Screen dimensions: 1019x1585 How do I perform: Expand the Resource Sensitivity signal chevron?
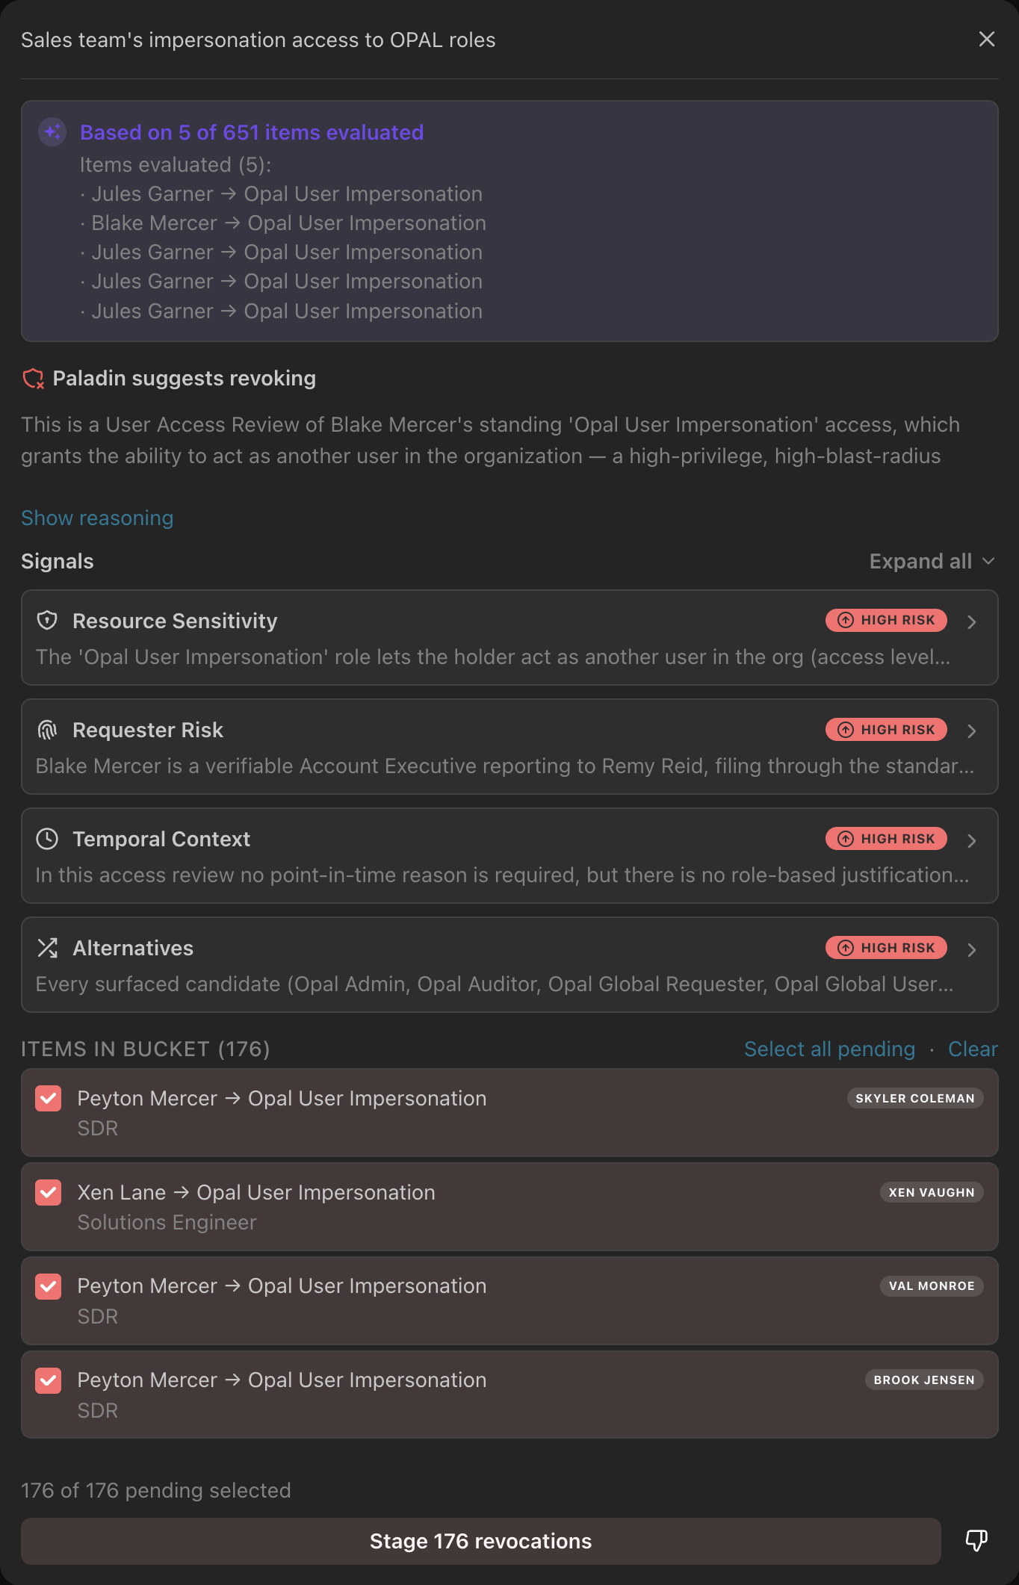971,621
